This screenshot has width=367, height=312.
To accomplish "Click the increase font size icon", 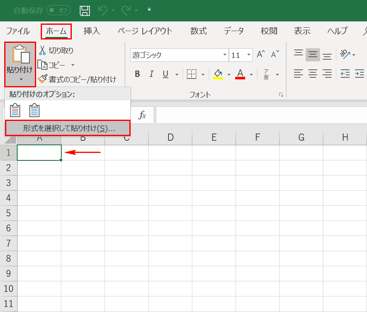I will [x=261, y=54].
